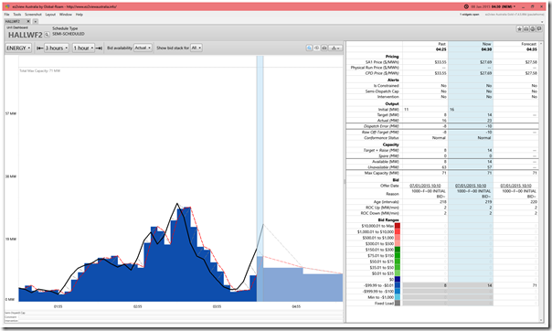Screen dimensions: 552x331
Task: Click the 04:30 highlighted interval on chart
Action: [x=260, y=177]
